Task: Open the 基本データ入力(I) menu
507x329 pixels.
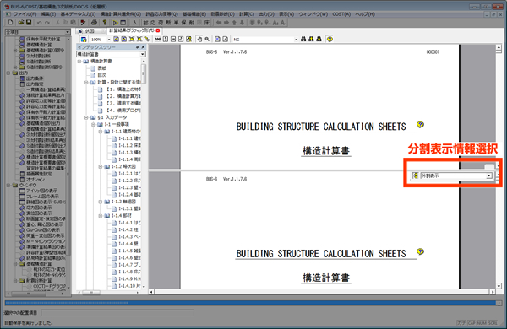Action: [78, 14]
